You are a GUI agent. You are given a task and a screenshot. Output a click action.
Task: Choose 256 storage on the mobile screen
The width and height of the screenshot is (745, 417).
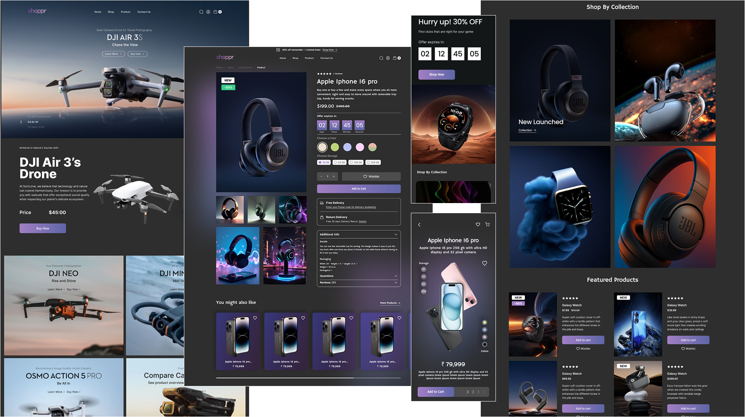tap(424, 291)
